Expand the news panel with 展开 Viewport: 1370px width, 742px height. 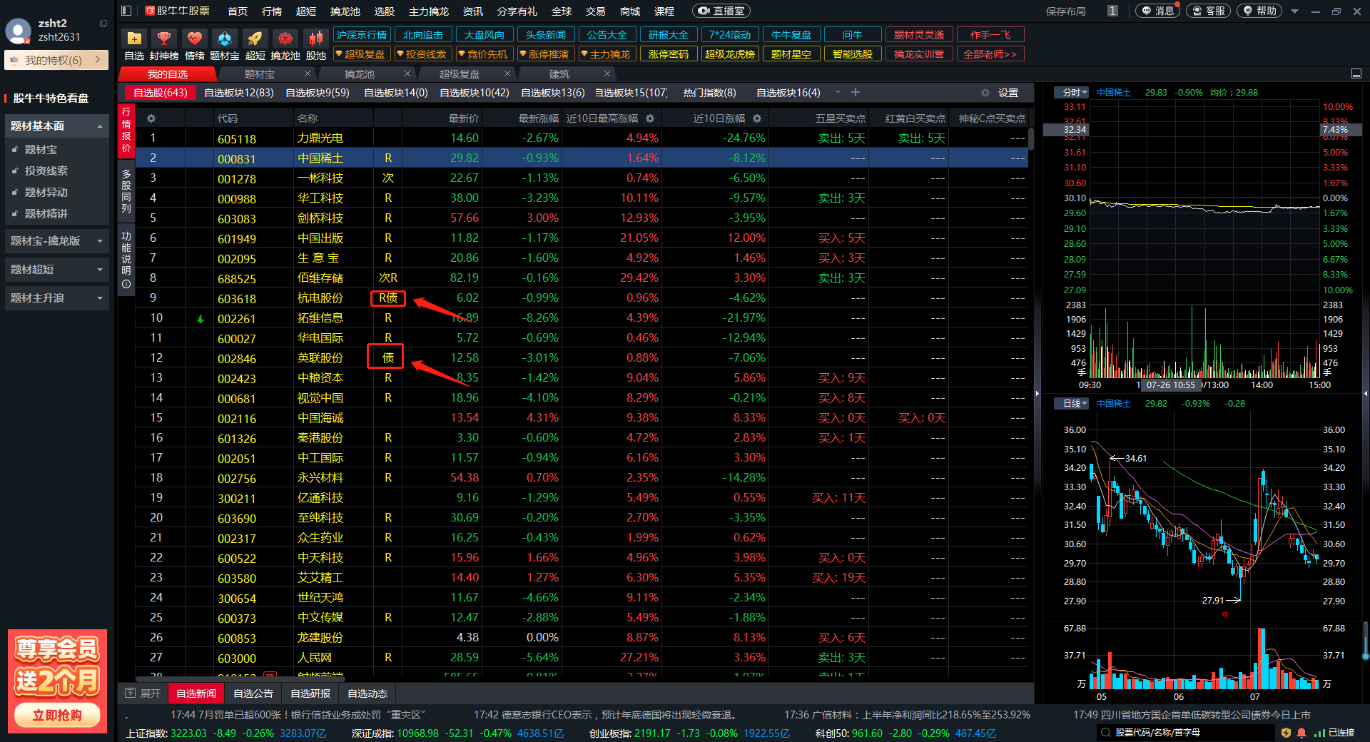click(143, 693)
